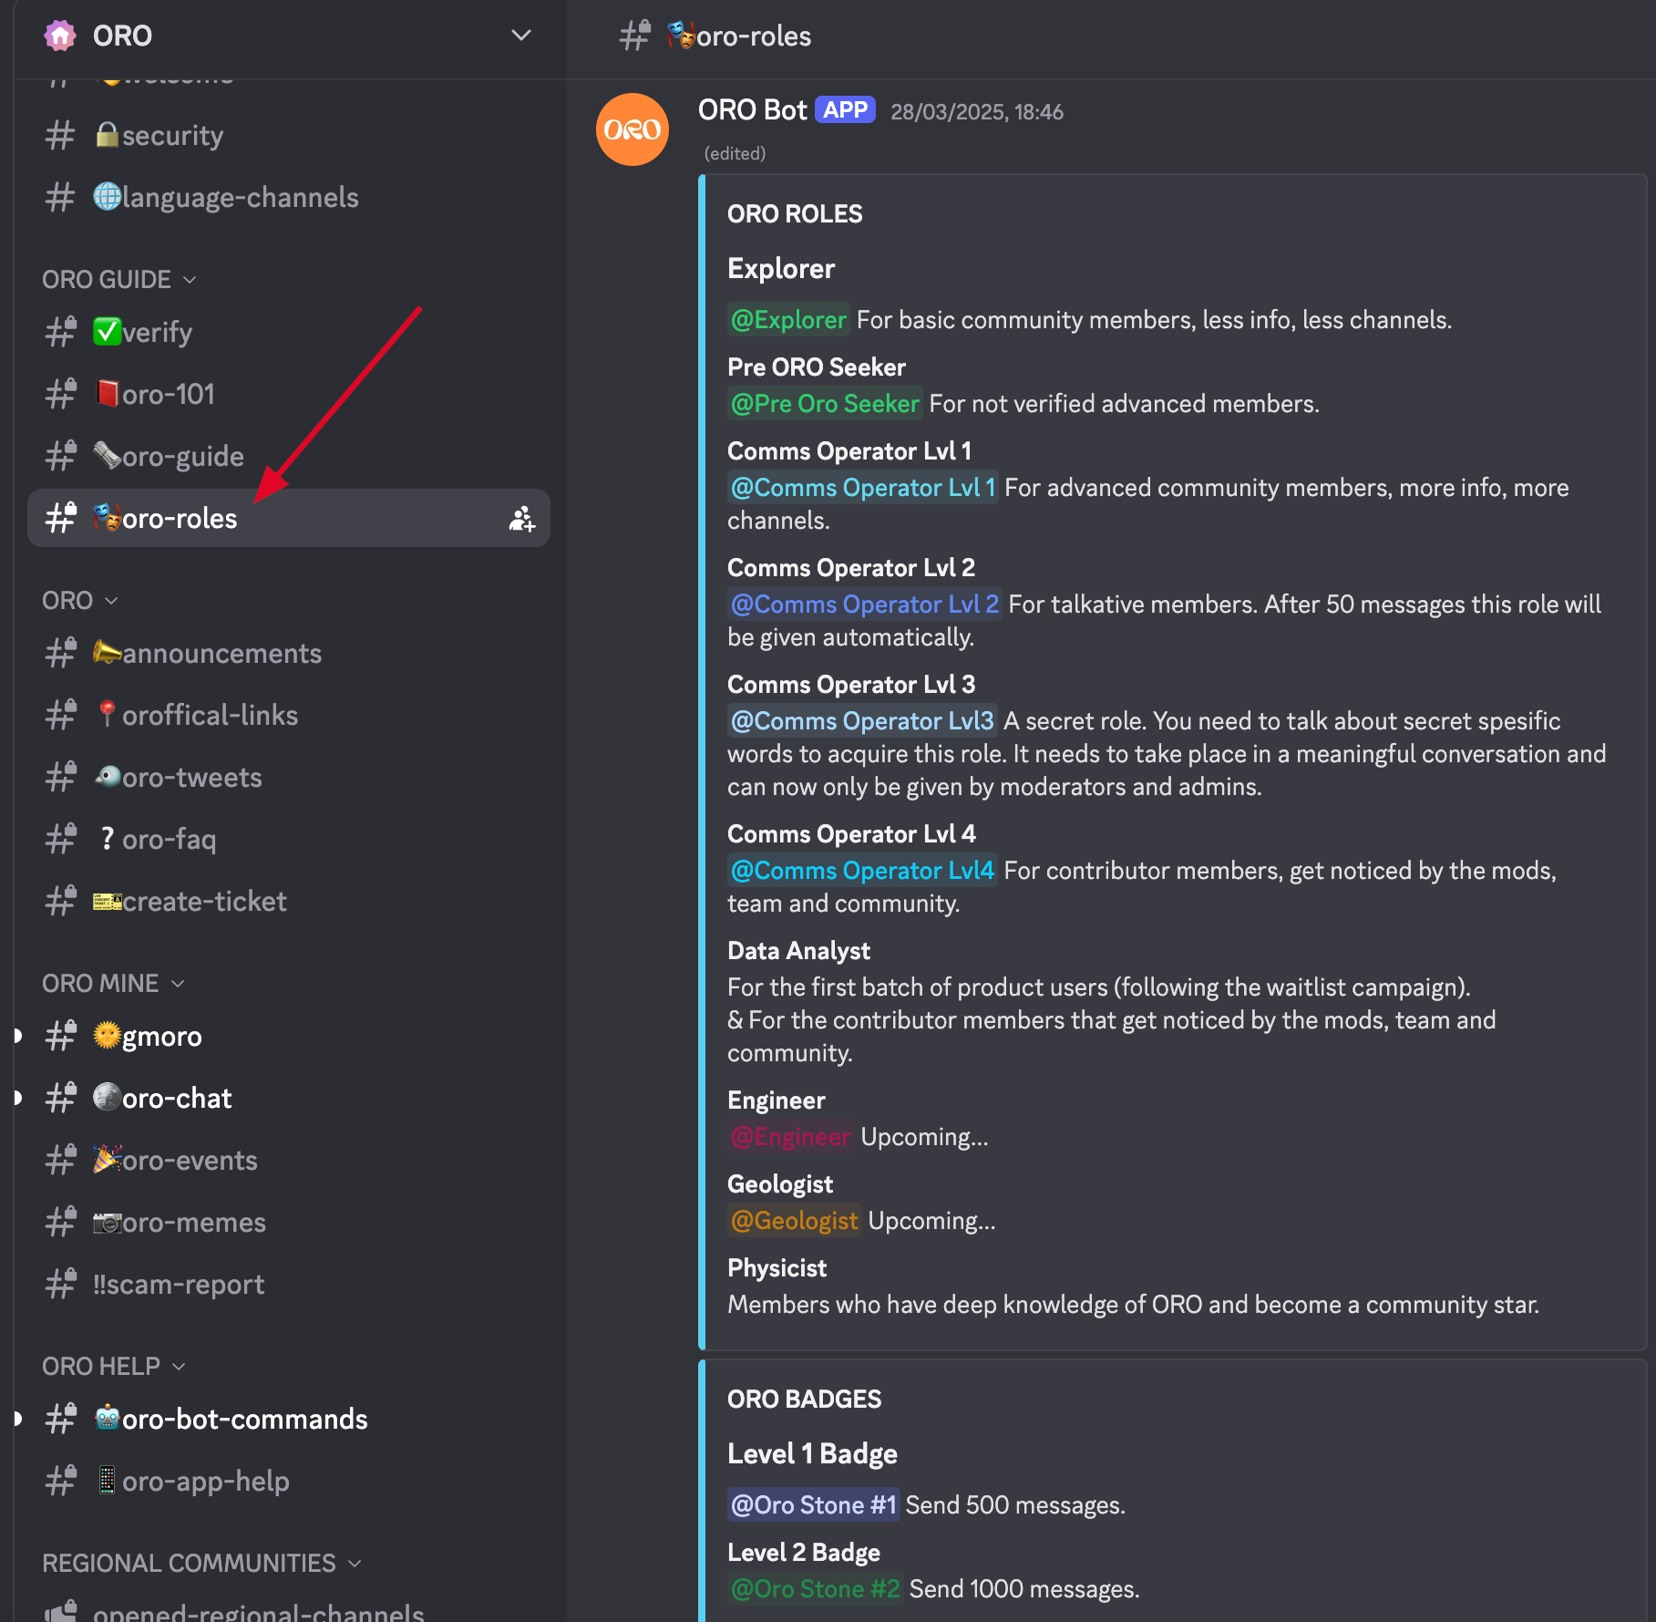The height and width of the screenshot is (1622, 1656).
Task: Open the verify channel with checkmark icon
Action: pyautogui.click(x=156, y=332)
